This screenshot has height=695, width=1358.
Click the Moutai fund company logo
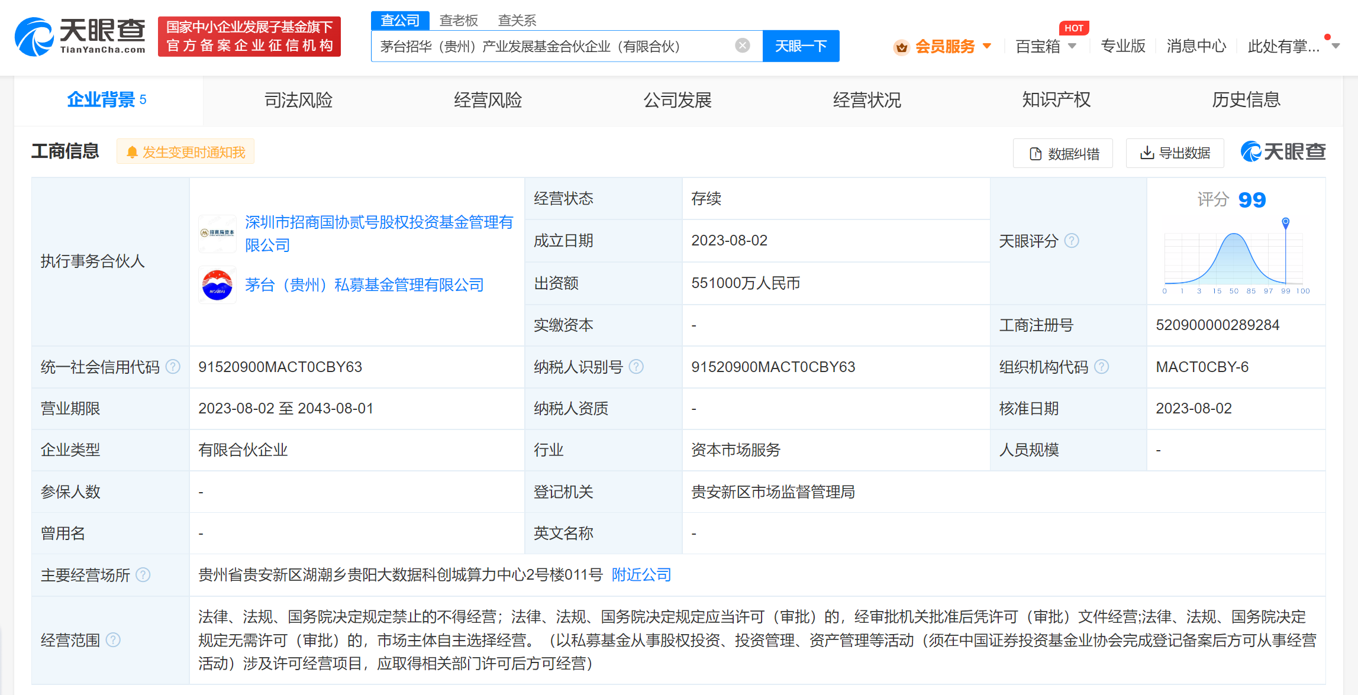coord(217,285)
